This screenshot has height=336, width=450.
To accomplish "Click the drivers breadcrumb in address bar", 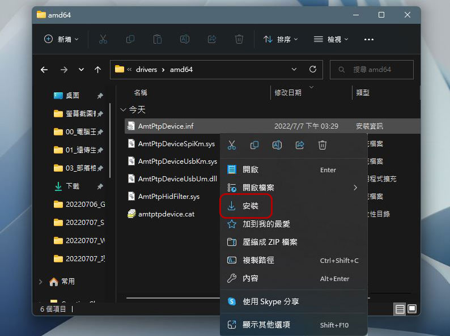I will tap(146, 70).
